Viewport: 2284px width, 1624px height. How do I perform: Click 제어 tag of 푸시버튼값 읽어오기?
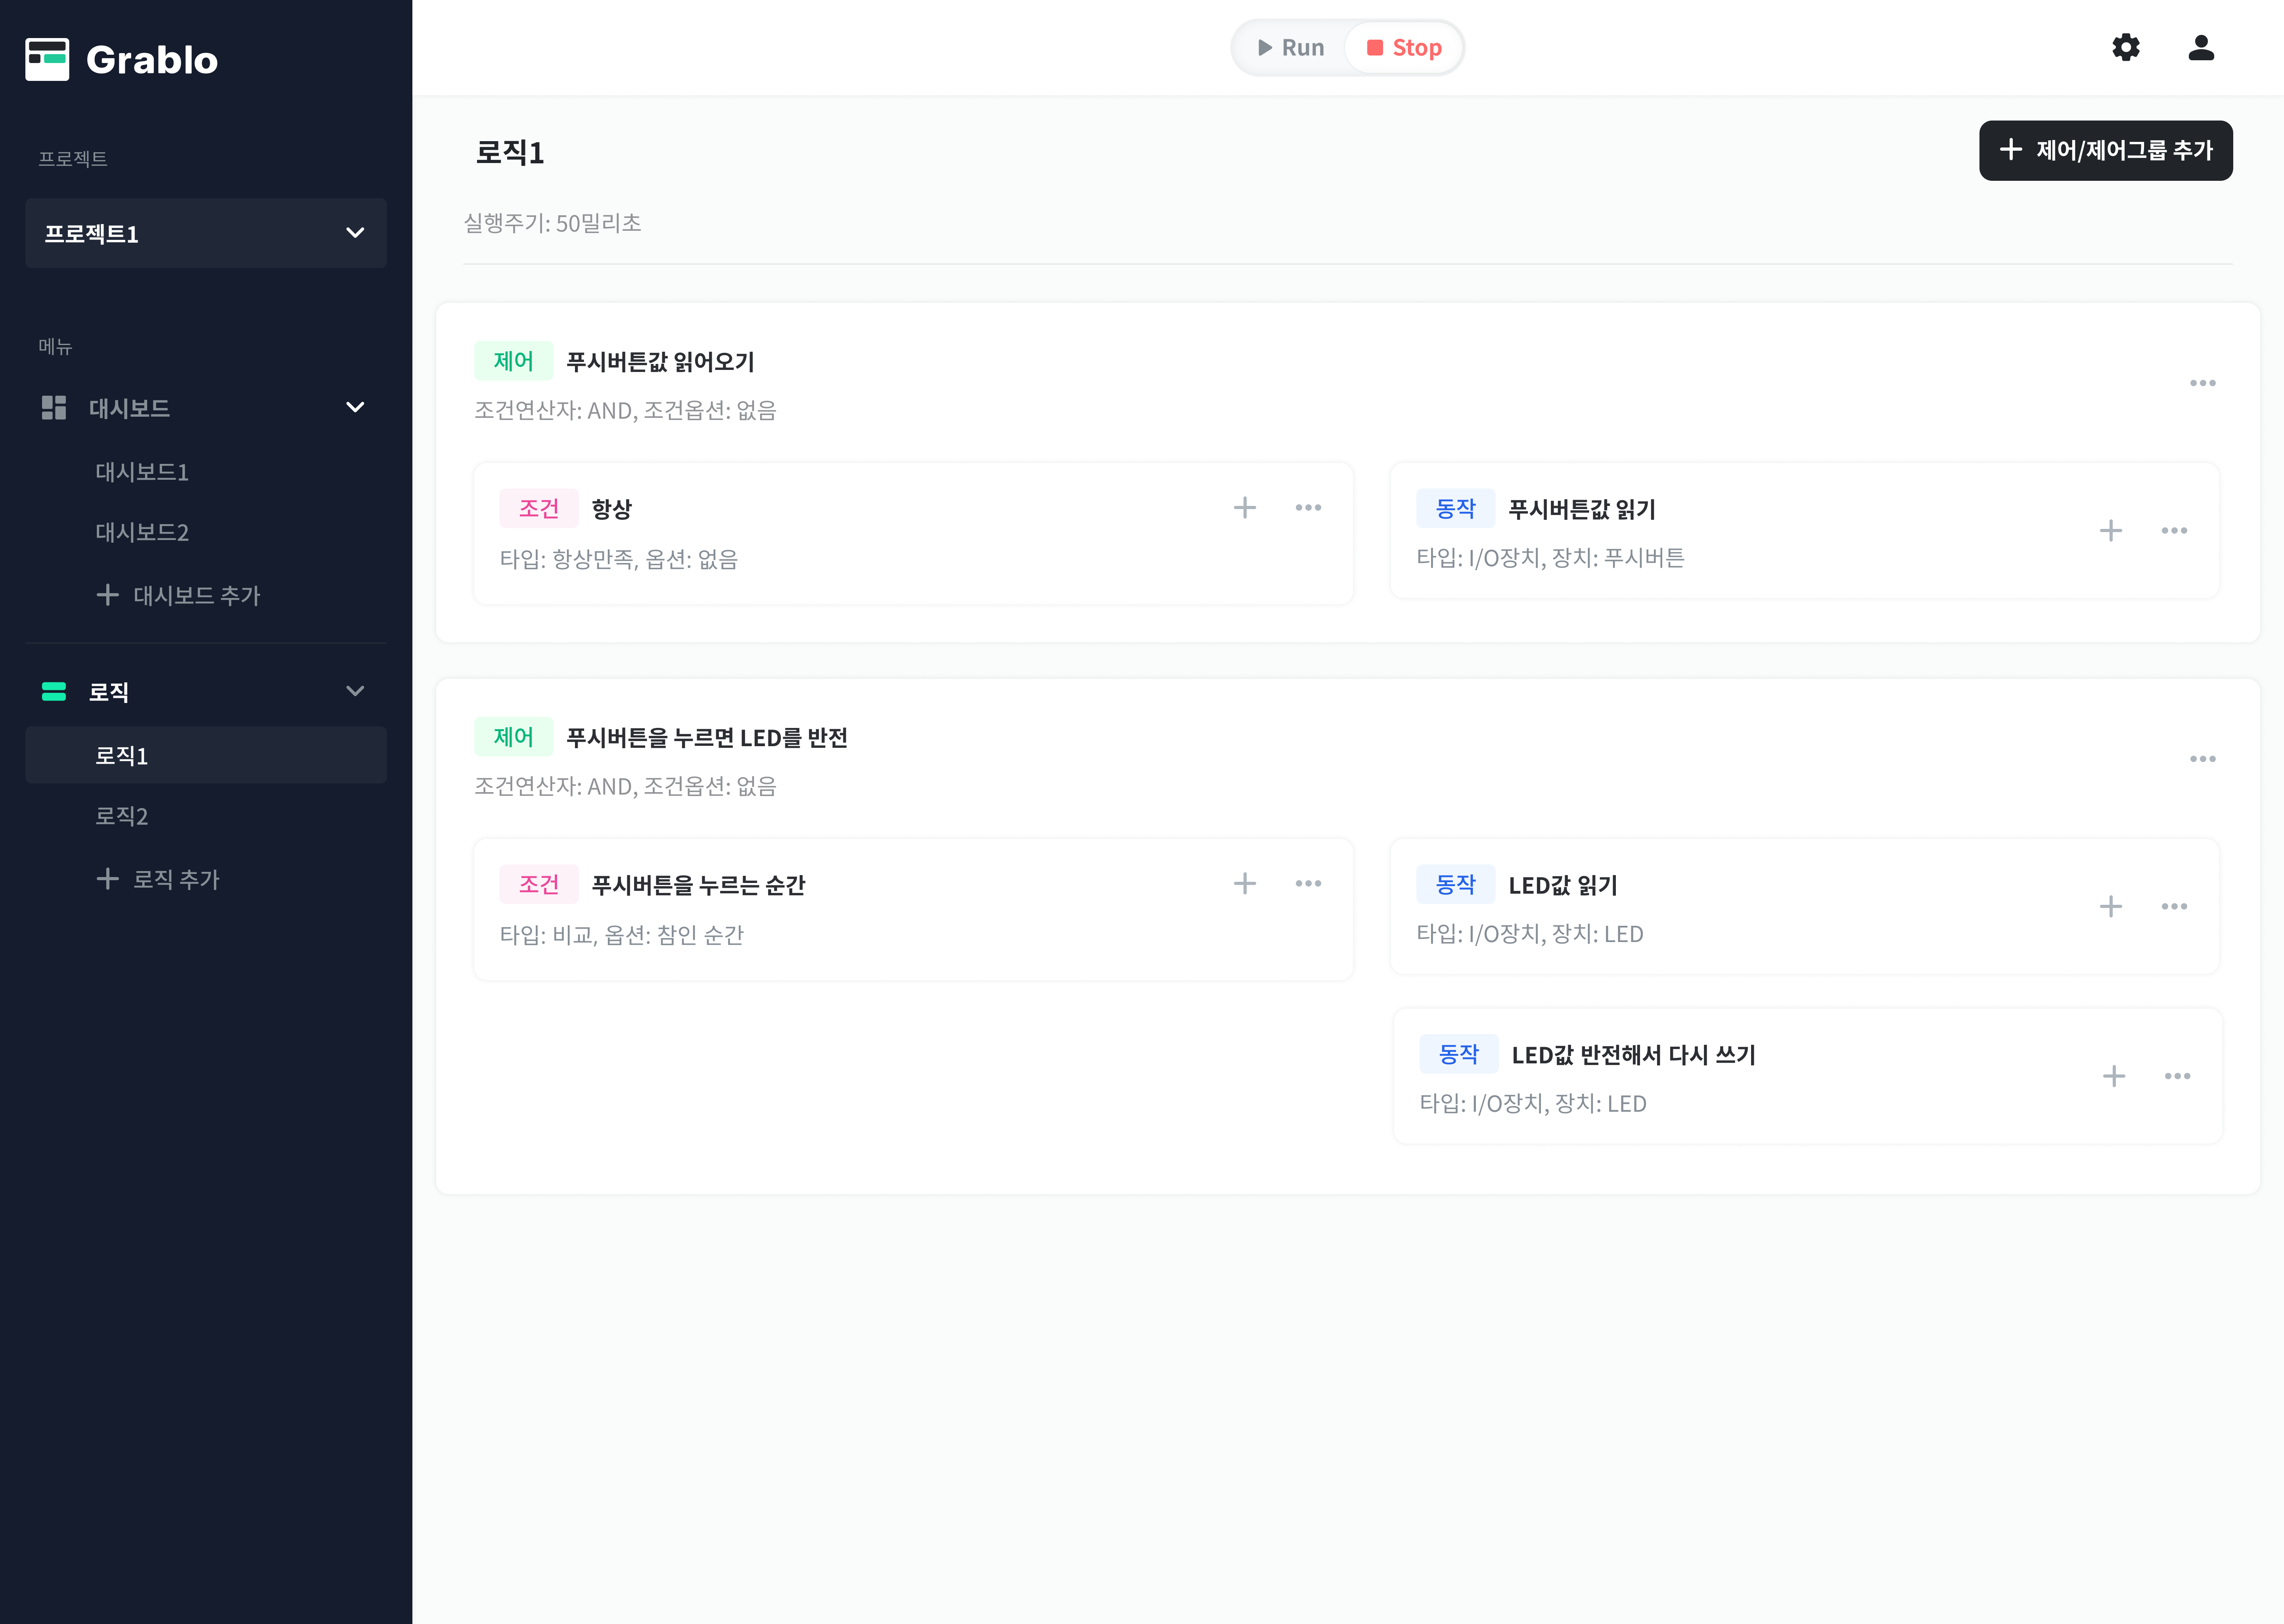pyautogui.click(x=514, y=361)
